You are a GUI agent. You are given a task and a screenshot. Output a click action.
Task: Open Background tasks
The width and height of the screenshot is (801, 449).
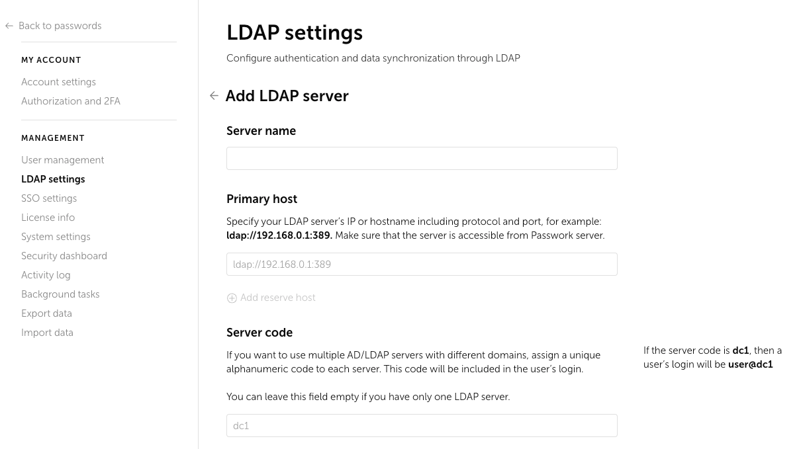60,294
